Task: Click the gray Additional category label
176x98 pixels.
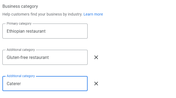Action: [21, 50]
